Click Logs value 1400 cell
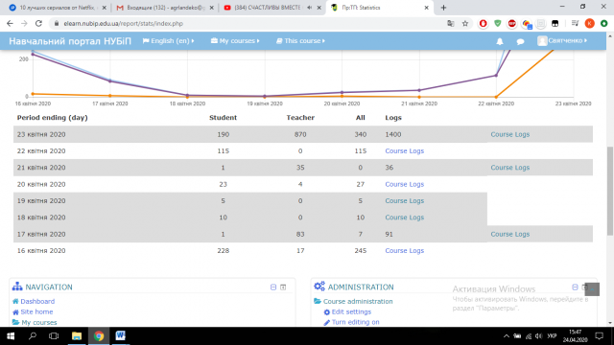614x345 pixels. (x=393, y=134)
